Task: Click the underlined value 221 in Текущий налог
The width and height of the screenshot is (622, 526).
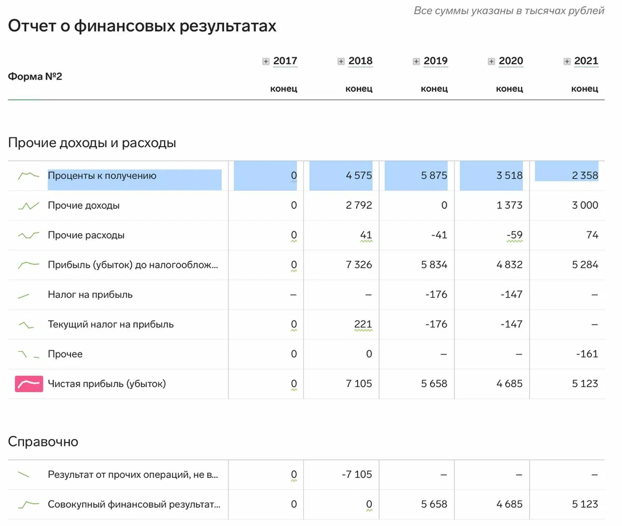Action: tap(363, 325)
